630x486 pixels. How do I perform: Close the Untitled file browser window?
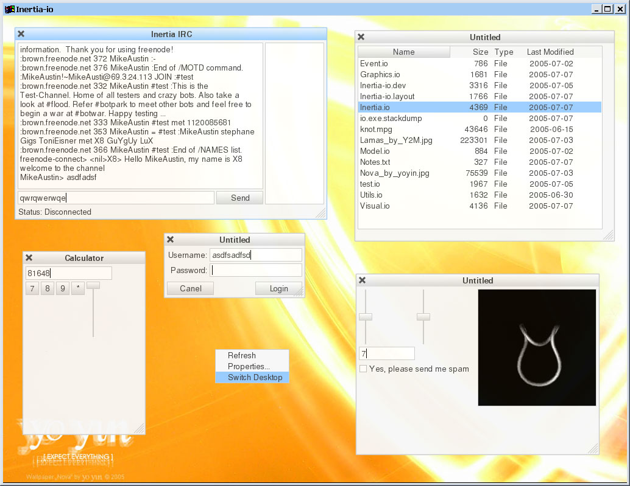coord(361,37)
